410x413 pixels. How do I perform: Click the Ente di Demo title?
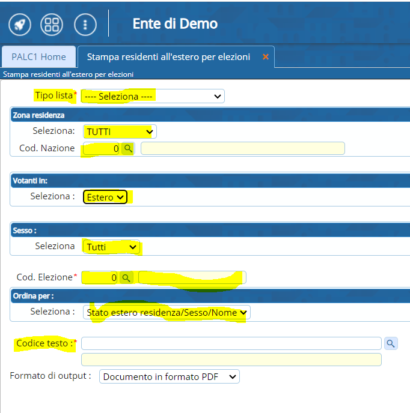175,24
